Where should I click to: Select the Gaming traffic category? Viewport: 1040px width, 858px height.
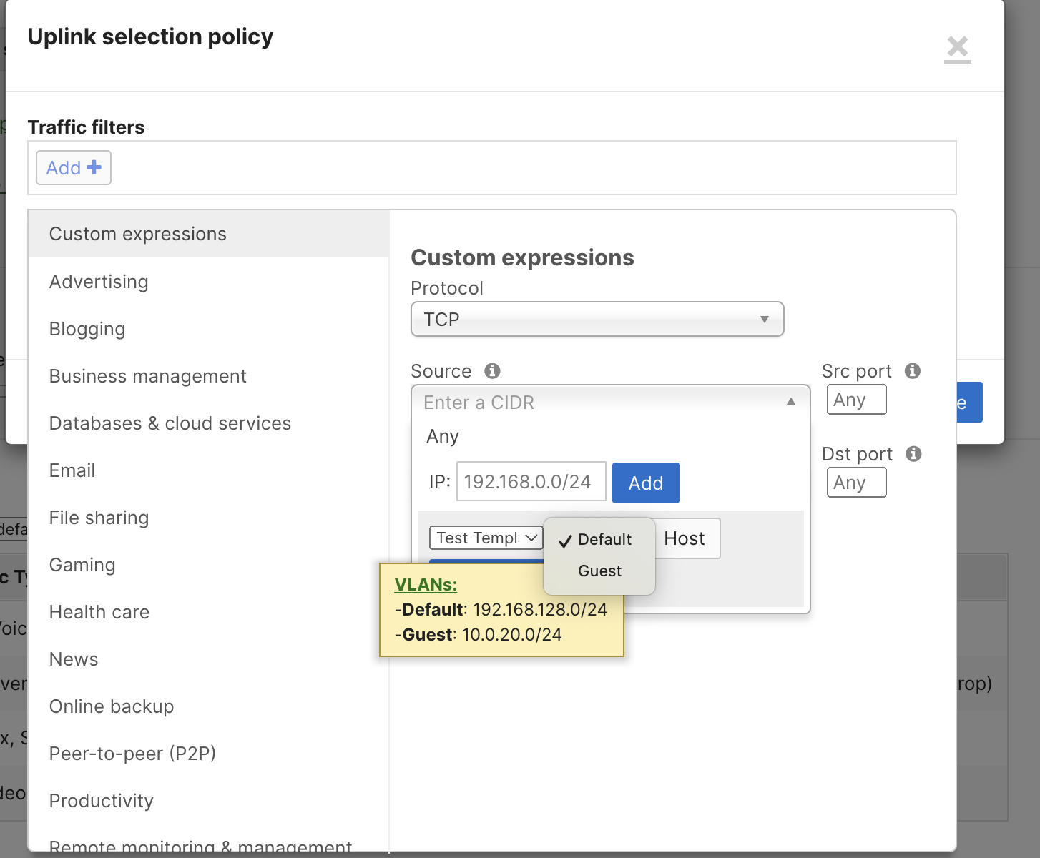(x=82, y=565)
